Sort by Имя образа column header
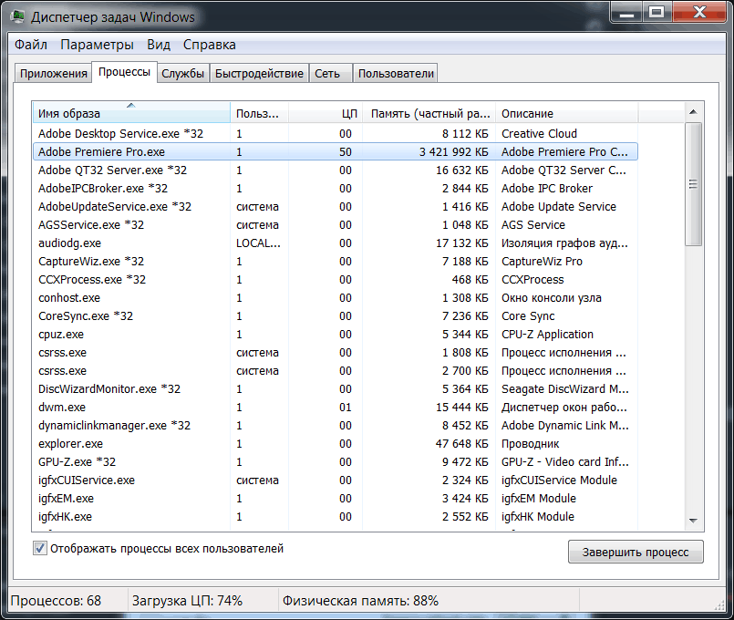Screen dimensions: 734x620 (x=131, y=113)
